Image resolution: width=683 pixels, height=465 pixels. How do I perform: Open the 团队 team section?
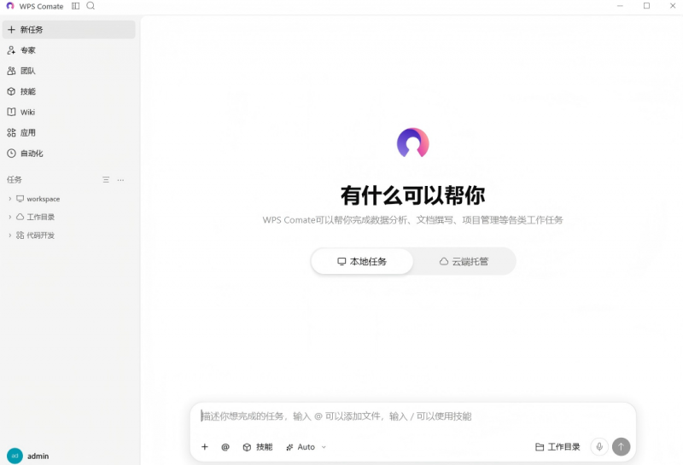(69, 71)
